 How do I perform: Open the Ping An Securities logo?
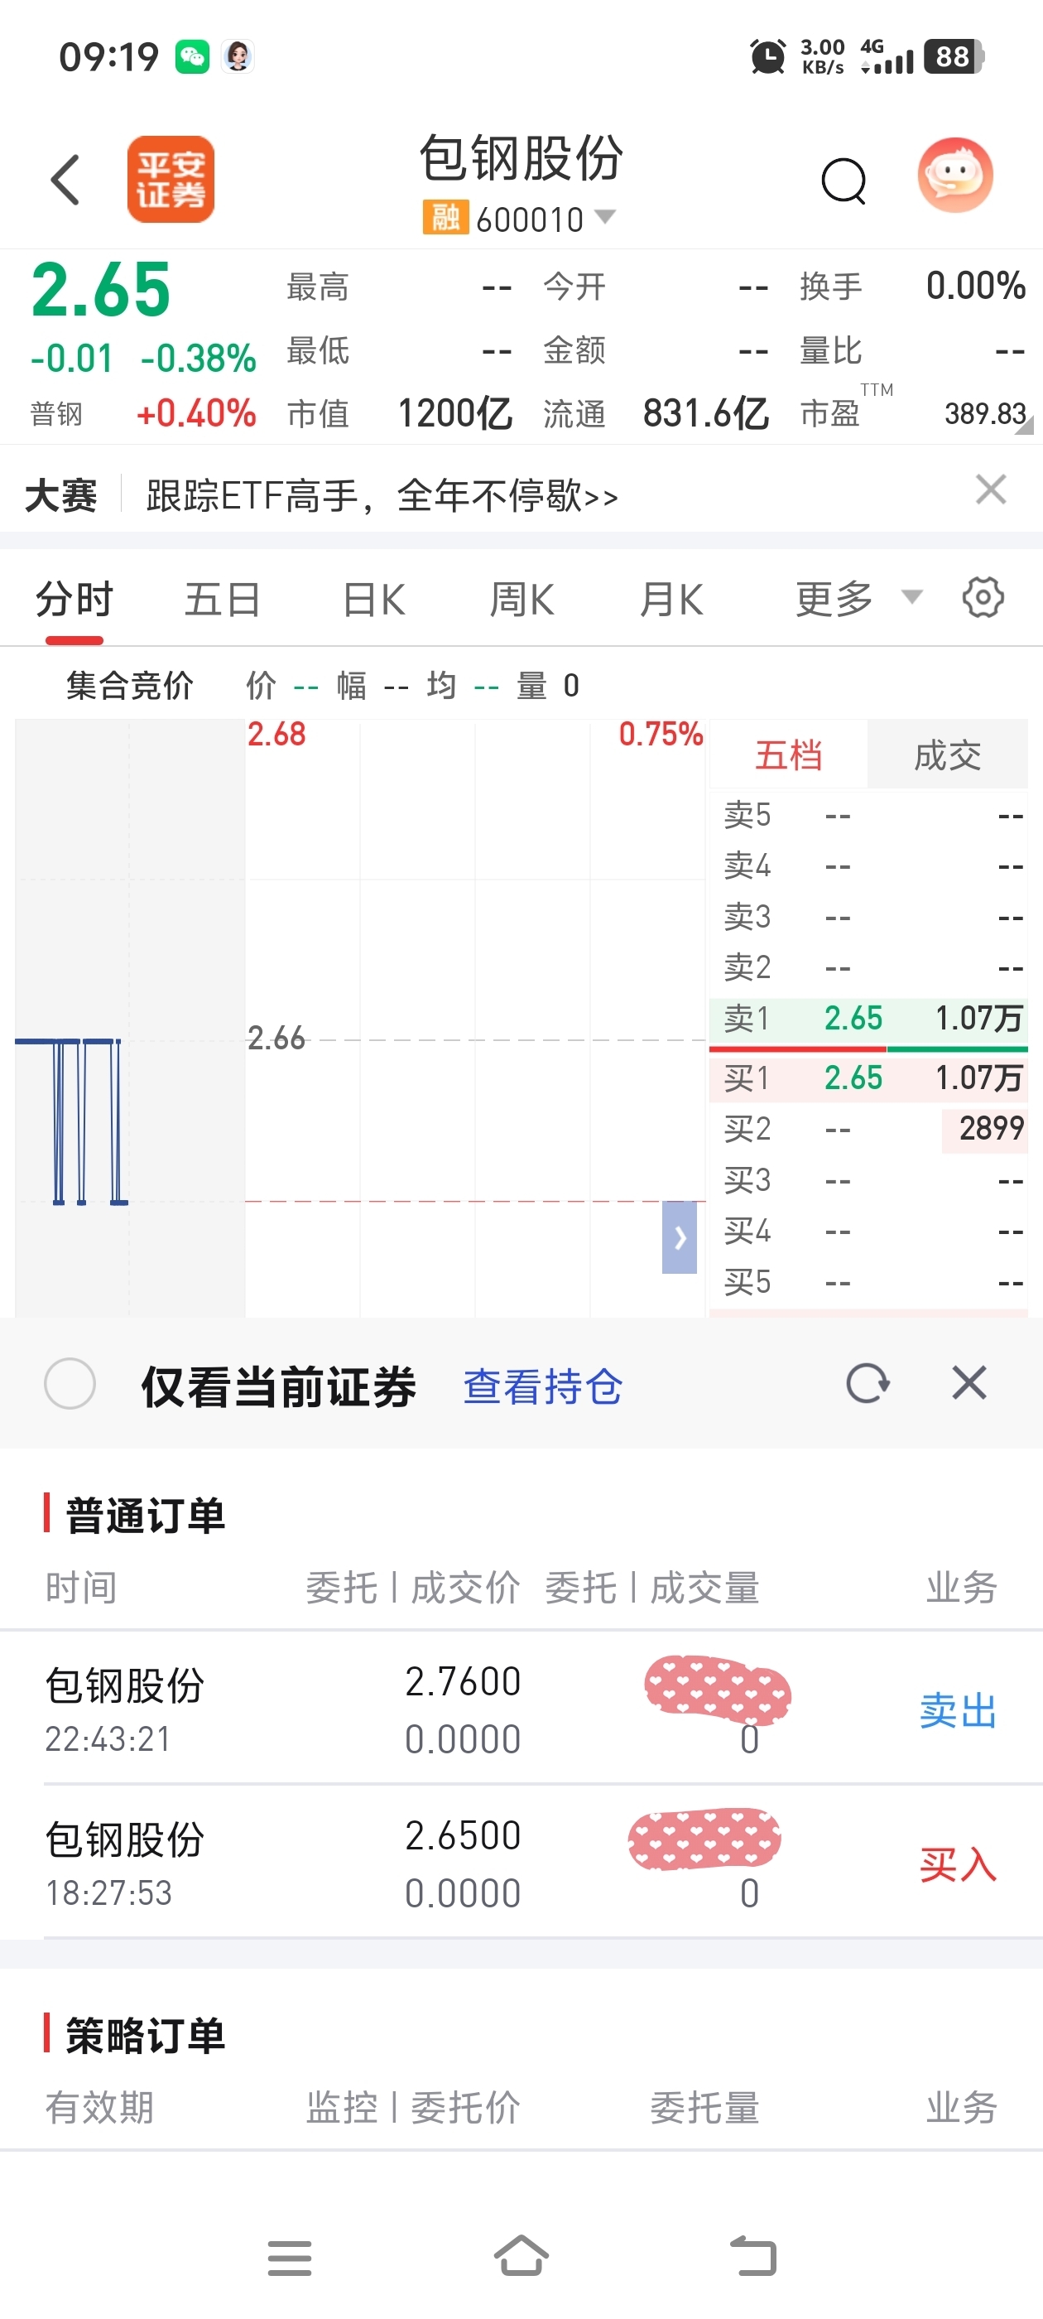click(x=171, y=179)
